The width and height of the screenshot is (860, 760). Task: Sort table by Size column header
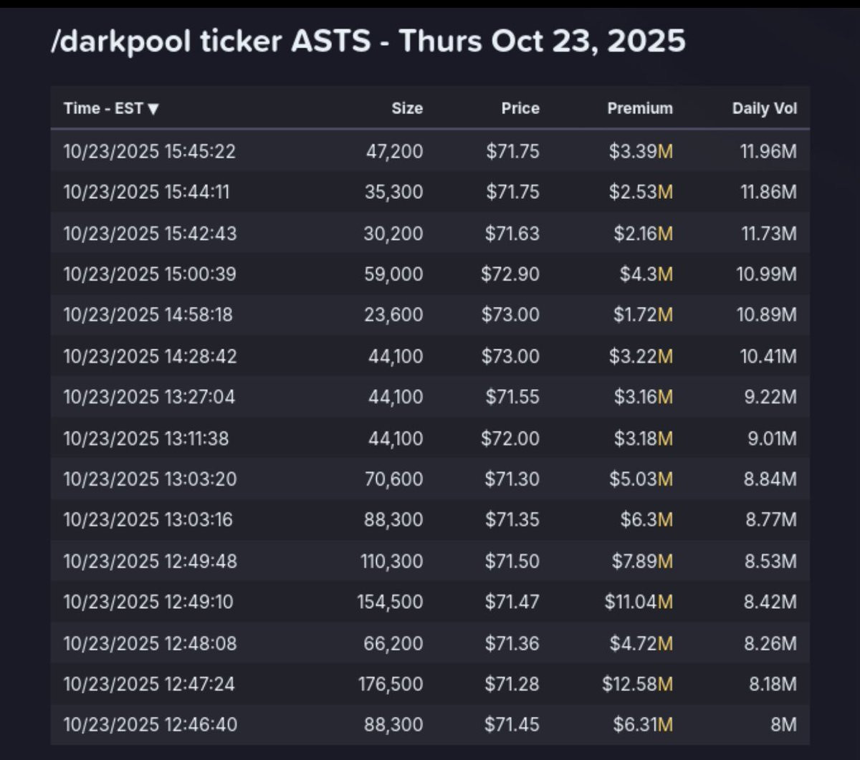point(407,109)
